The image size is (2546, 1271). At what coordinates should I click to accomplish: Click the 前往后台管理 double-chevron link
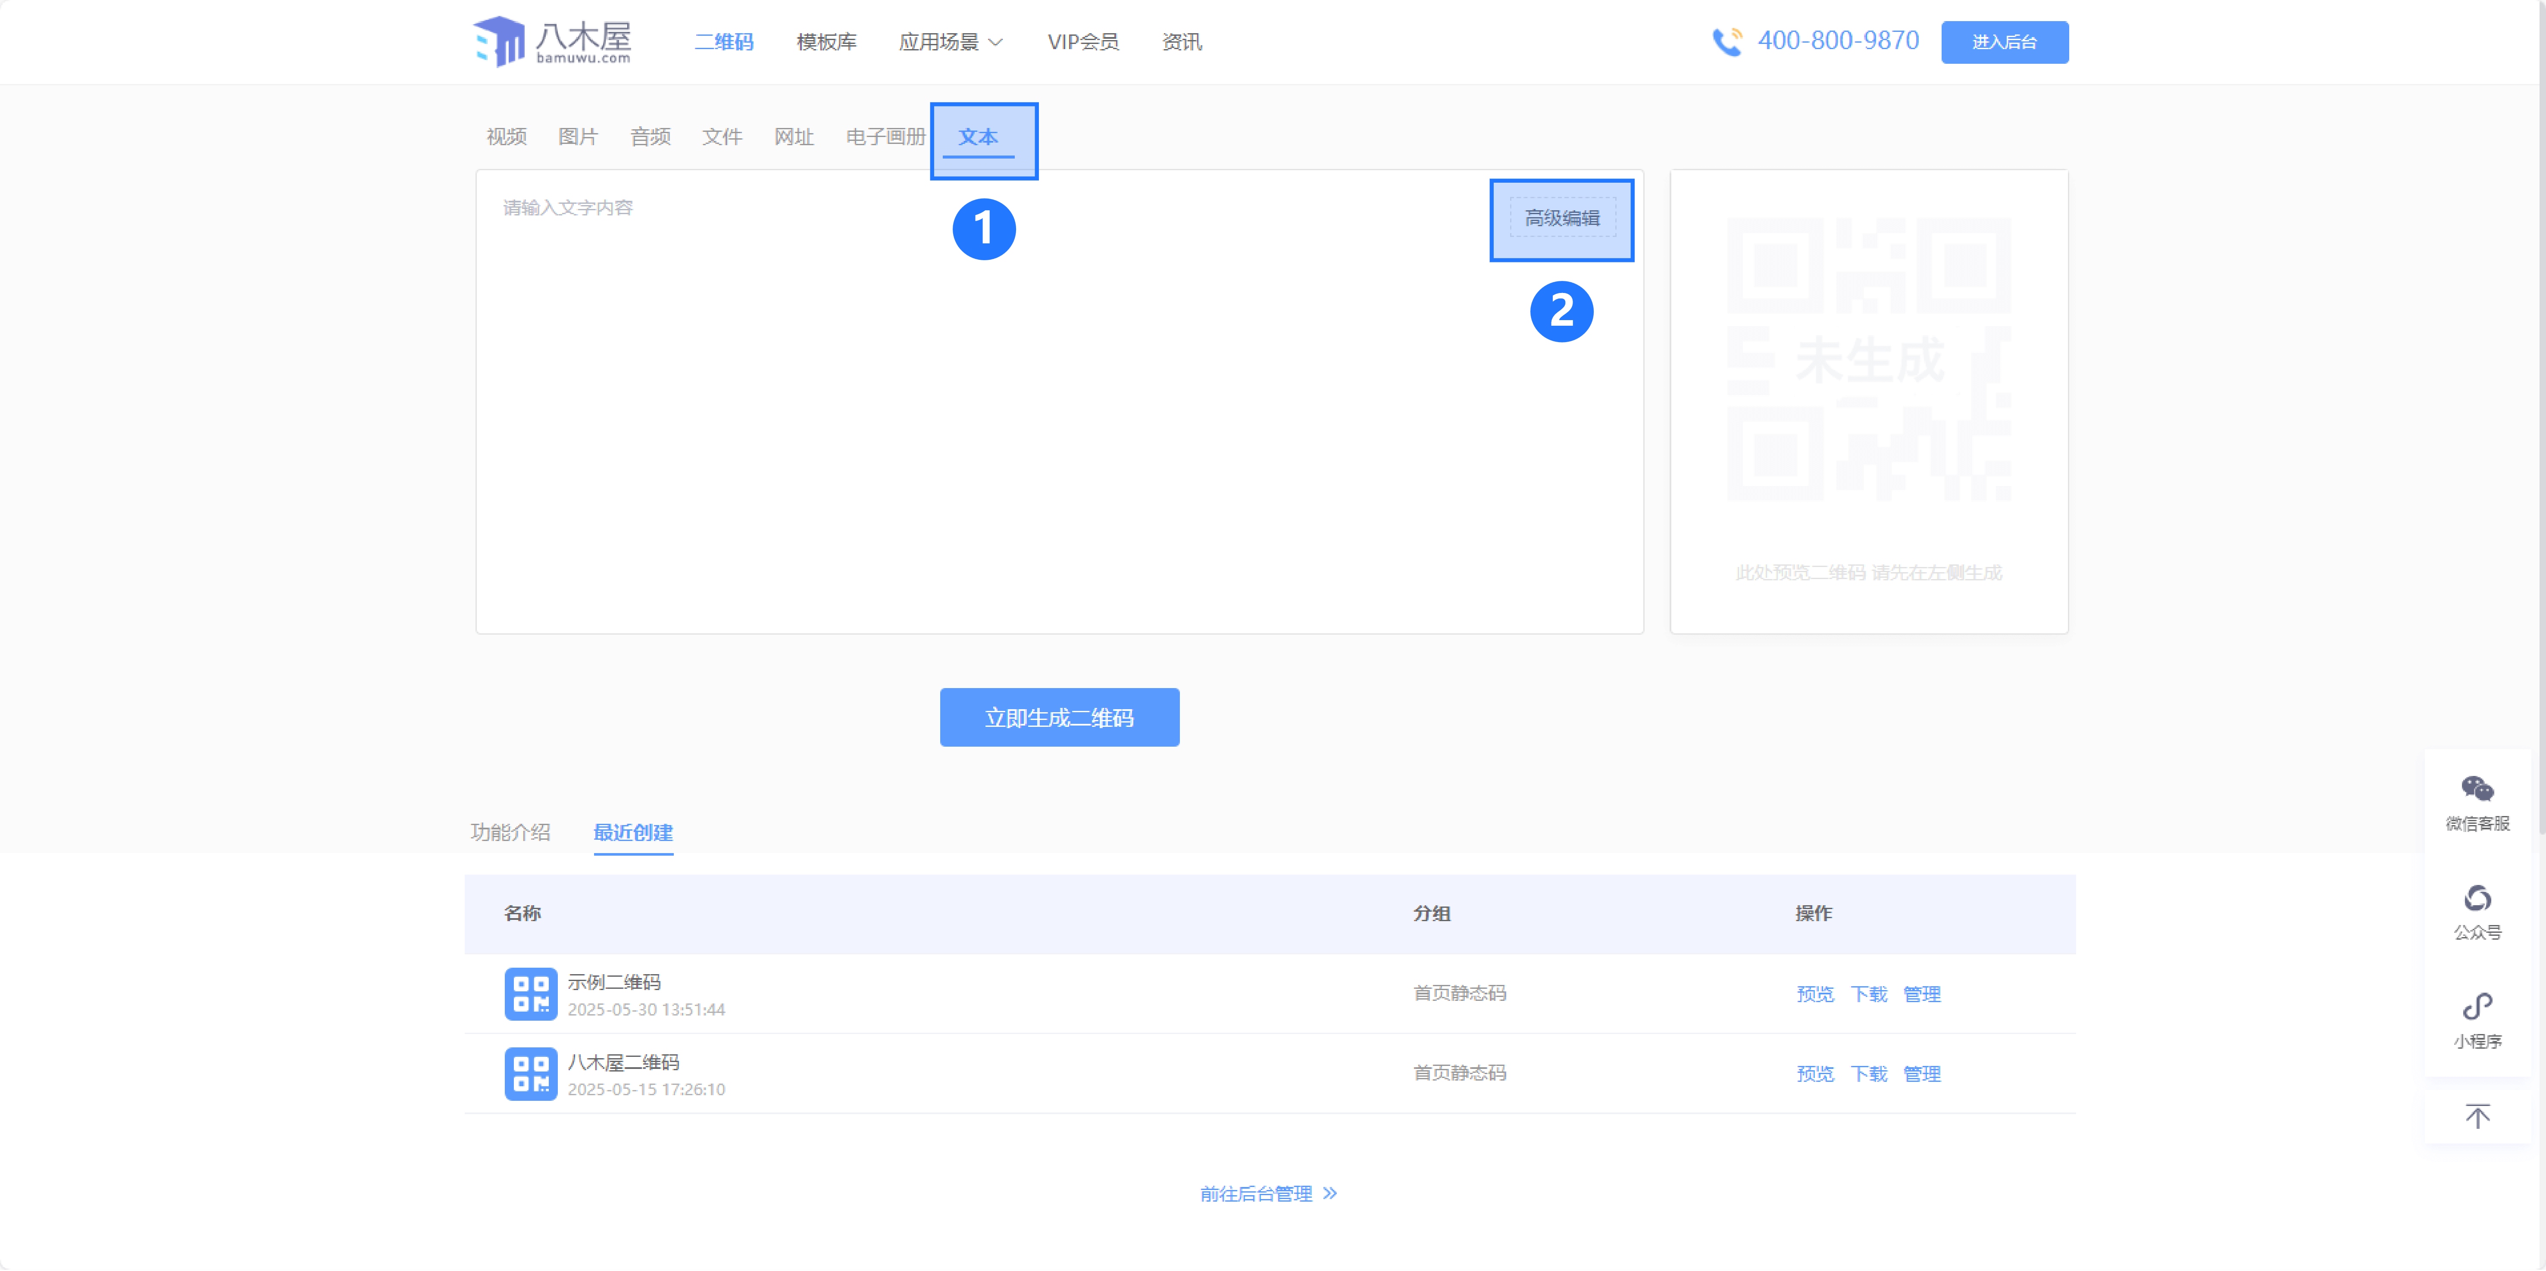click(x=1268, y=1194)
